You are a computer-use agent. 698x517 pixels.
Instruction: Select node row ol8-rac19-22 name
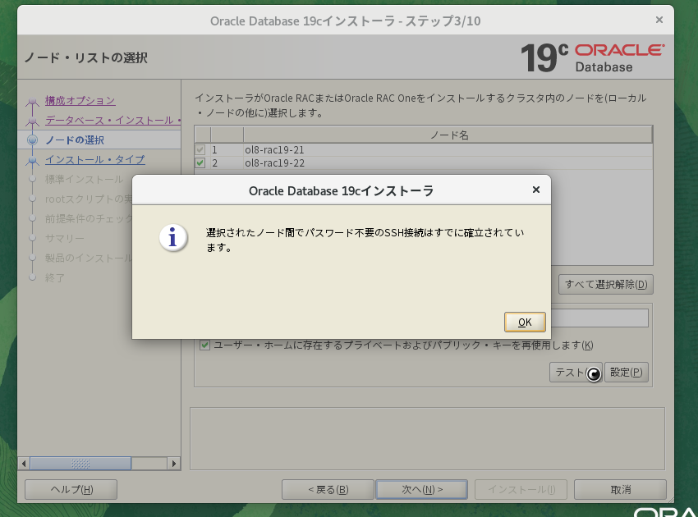pyautogui.click(x=274, y=162)
